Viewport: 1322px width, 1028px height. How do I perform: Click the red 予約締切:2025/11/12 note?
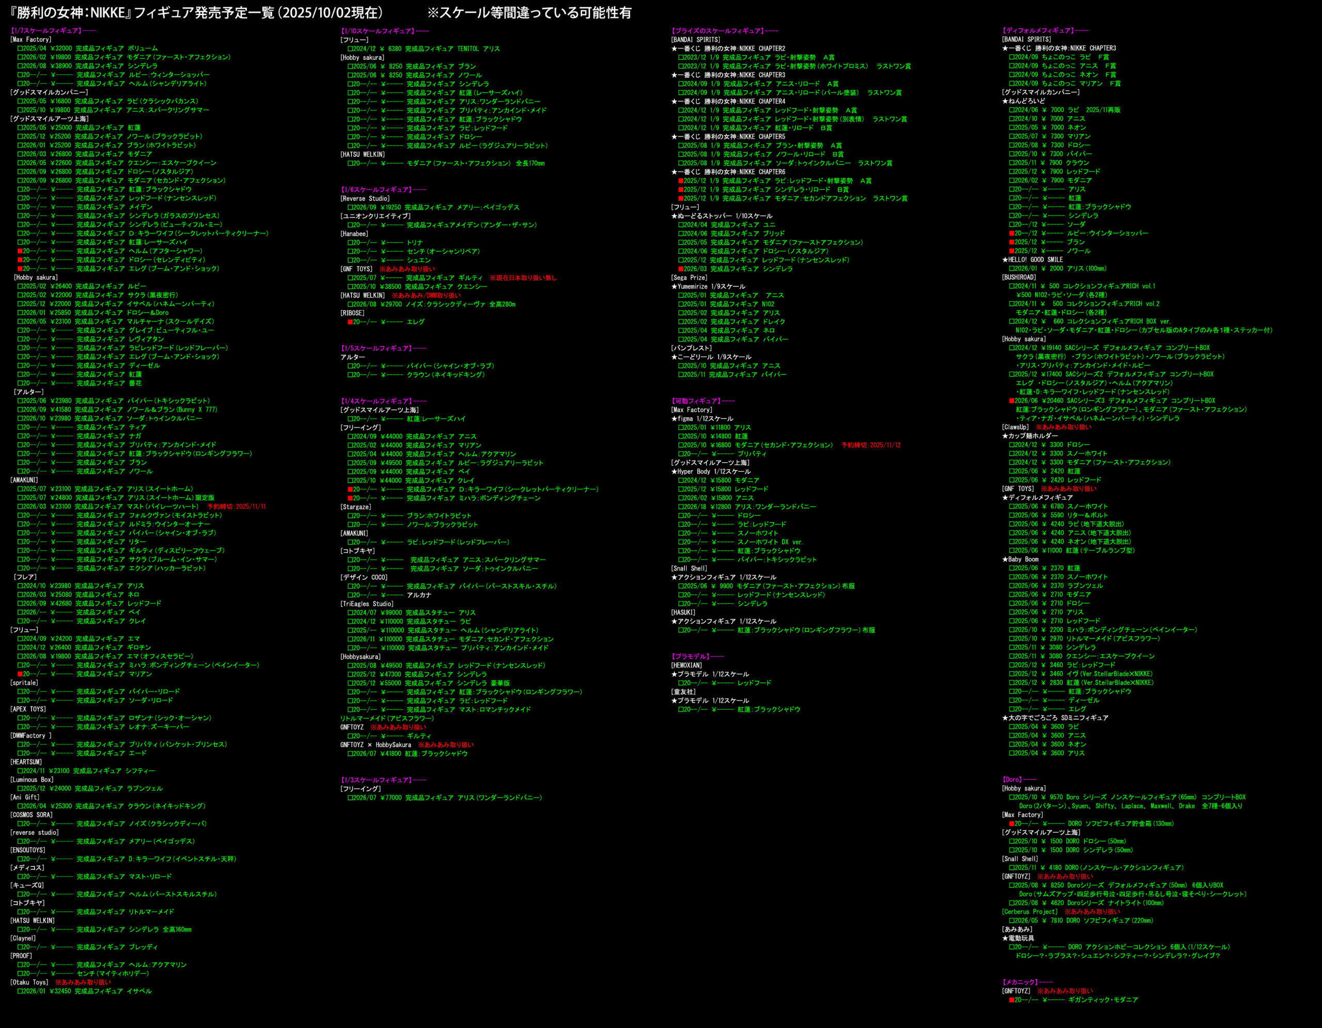point(871,445)
